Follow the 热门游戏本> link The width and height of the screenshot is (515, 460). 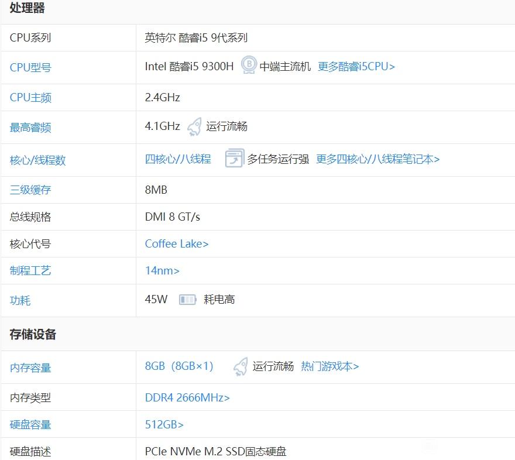330,366
